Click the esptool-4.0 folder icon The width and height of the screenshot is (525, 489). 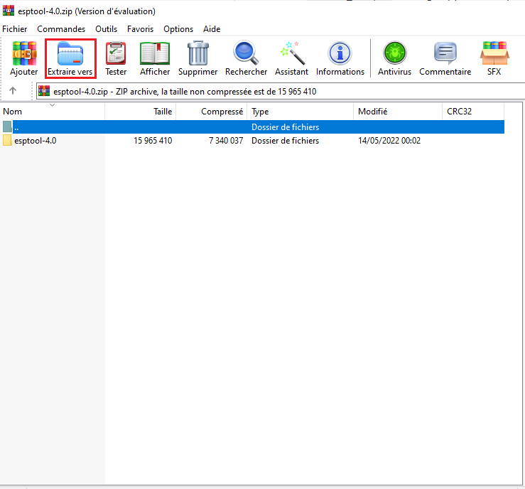[x=7, y=140]
